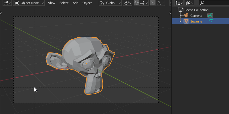
Task: Select the Scene Collection label
Action: 196,10
